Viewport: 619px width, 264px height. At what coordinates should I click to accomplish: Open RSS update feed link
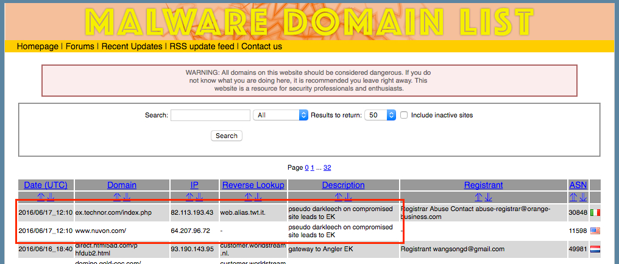(x=202, y=46)
